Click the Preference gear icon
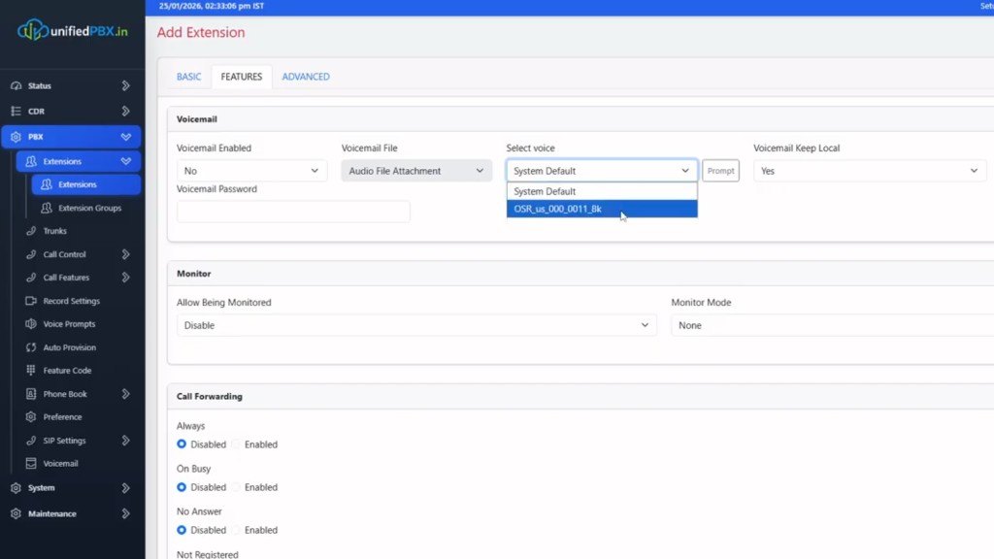 pyautogui.click(x=31, y=417)
